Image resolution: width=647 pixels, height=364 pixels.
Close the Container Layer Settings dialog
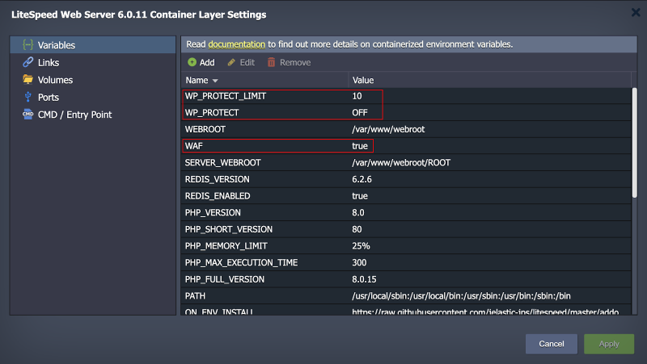pos(636,12)
